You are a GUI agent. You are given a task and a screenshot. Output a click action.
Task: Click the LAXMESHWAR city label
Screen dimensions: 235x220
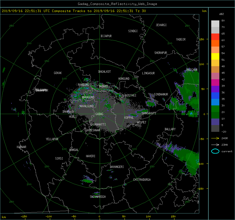(92, 130)
